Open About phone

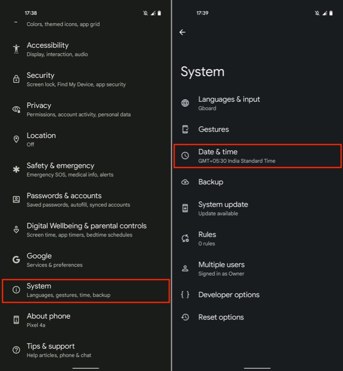pyautogui.click(x=86, y=320)
